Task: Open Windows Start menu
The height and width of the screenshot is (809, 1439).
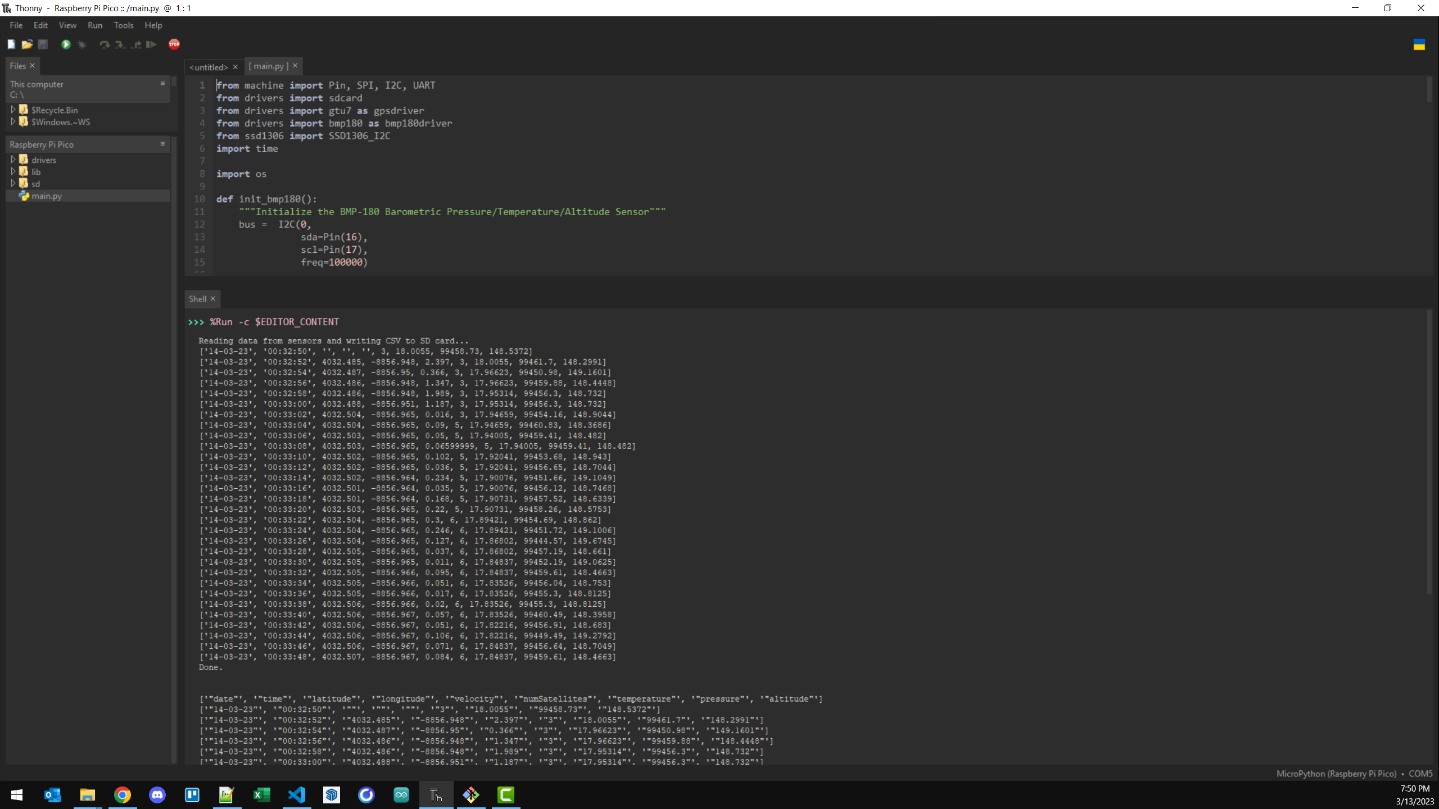Action: tap(17, 795)
